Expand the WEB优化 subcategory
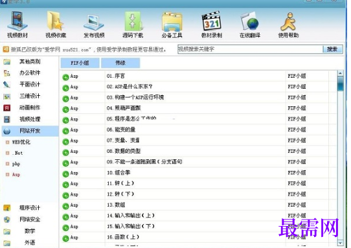This screenshot has width=351, height=248. pyautogui.click(x=7, y=142)
